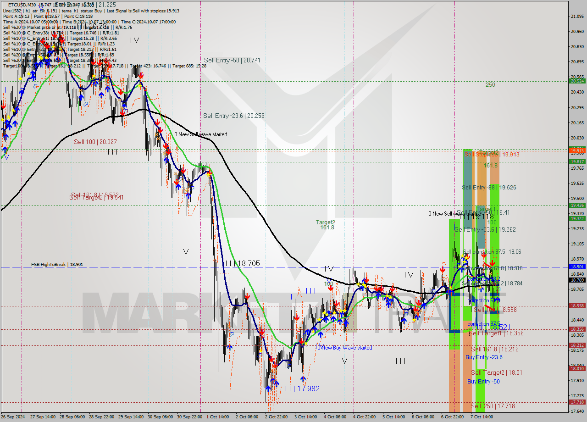Click the '0 New Buy Wave started' text
Viewport: 587px width, 422px height.
[344, 348]
